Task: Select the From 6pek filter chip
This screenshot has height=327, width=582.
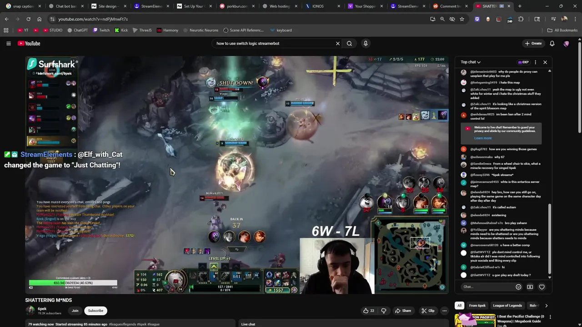Action: [x=477, y=306]
